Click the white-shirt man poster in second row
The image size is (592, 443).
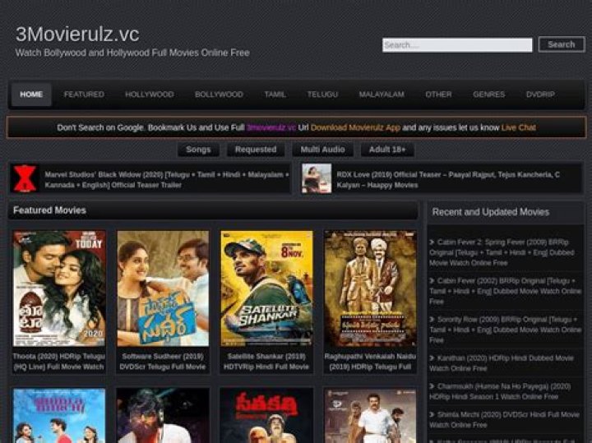coord(370,416)
